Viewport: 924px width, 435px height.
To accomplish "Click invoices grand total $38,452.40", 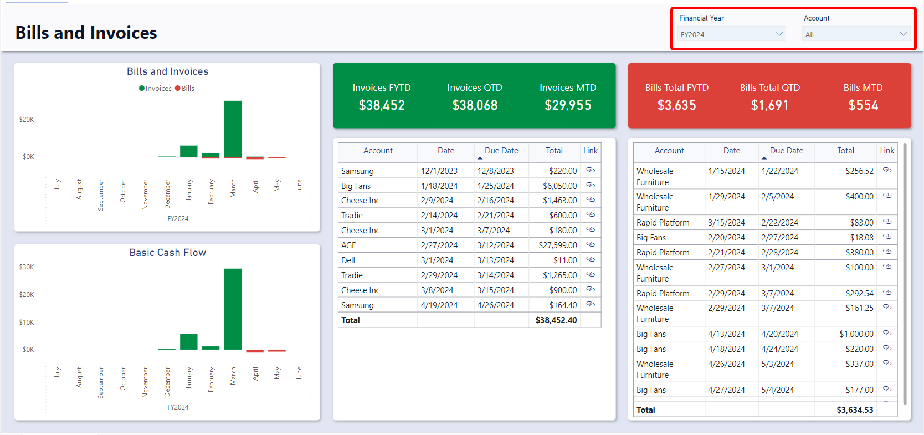I will [556, 320].
